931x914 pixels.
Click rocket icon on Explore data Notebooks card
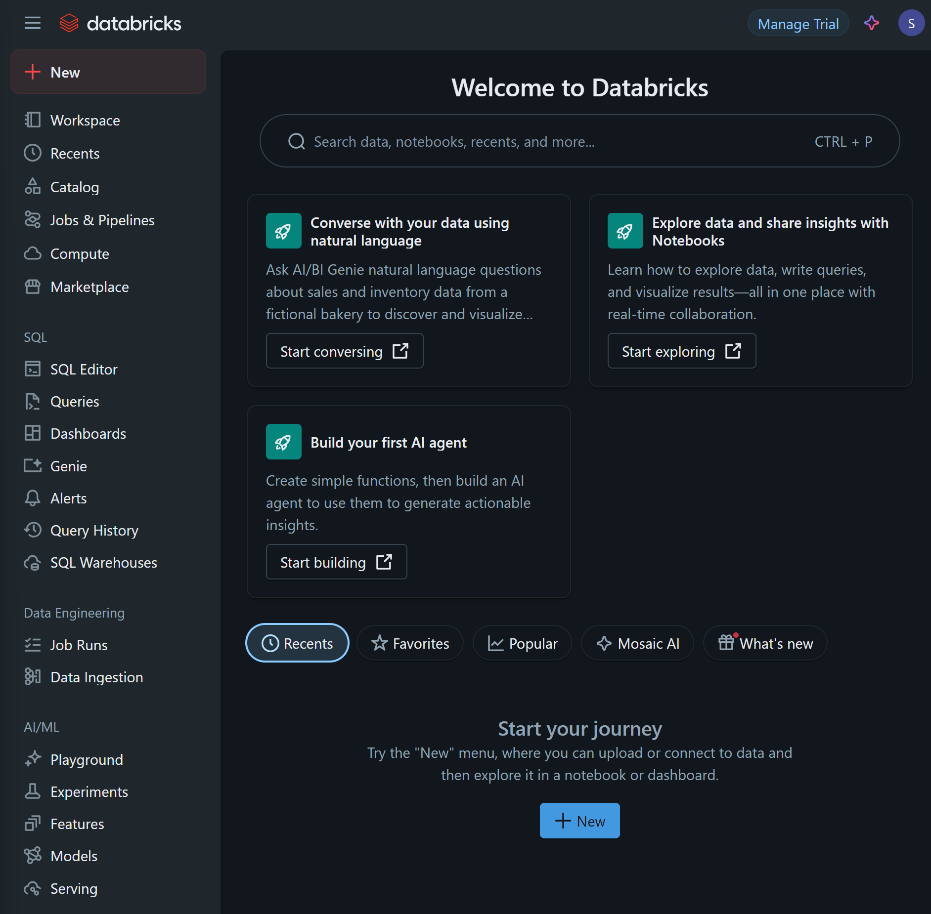(625, 231)
